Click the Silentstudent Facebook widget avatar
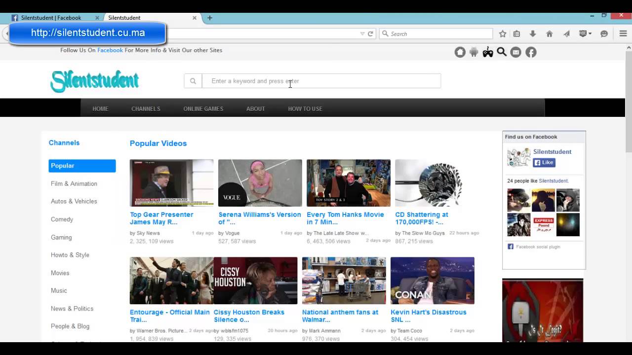The image size is (632, 355). click(x=519, y=157)
